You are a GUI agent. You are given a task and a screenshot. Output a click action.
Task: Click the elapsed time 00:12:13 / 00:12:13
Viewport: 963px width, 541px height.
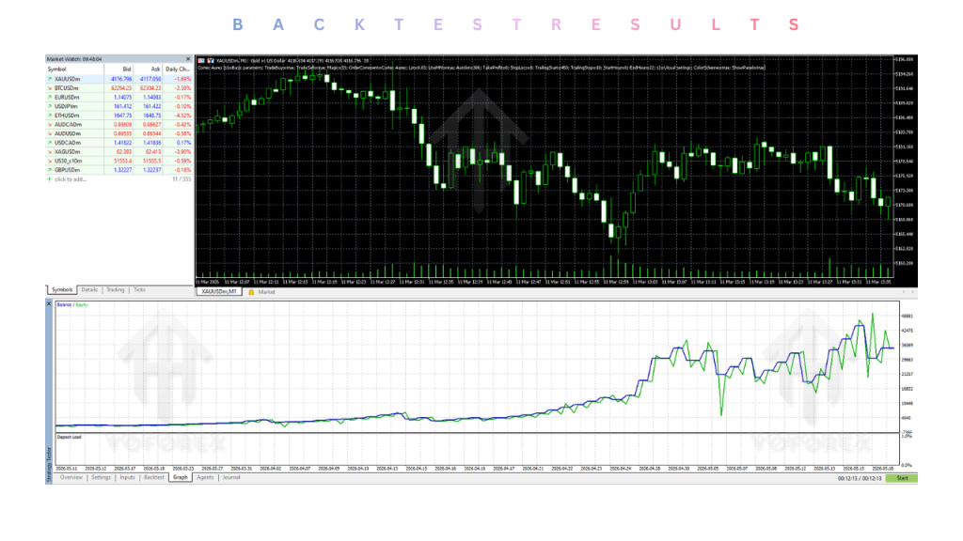860,478
